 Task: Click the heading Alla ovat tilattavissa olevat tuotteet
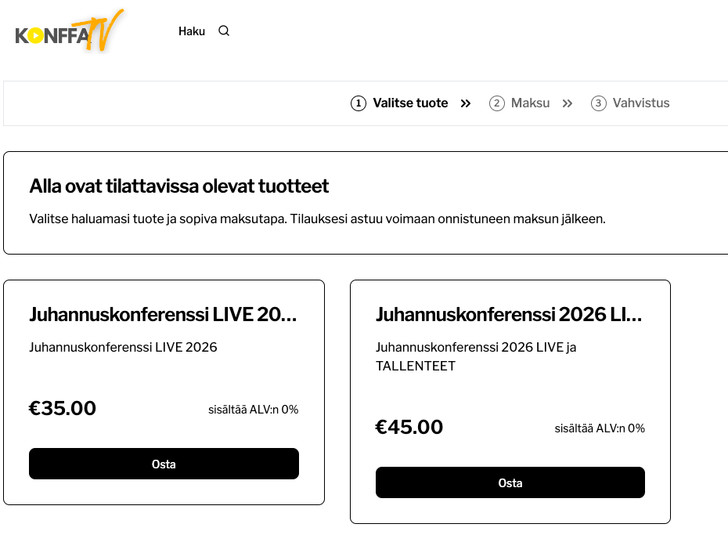click(178, 186)
